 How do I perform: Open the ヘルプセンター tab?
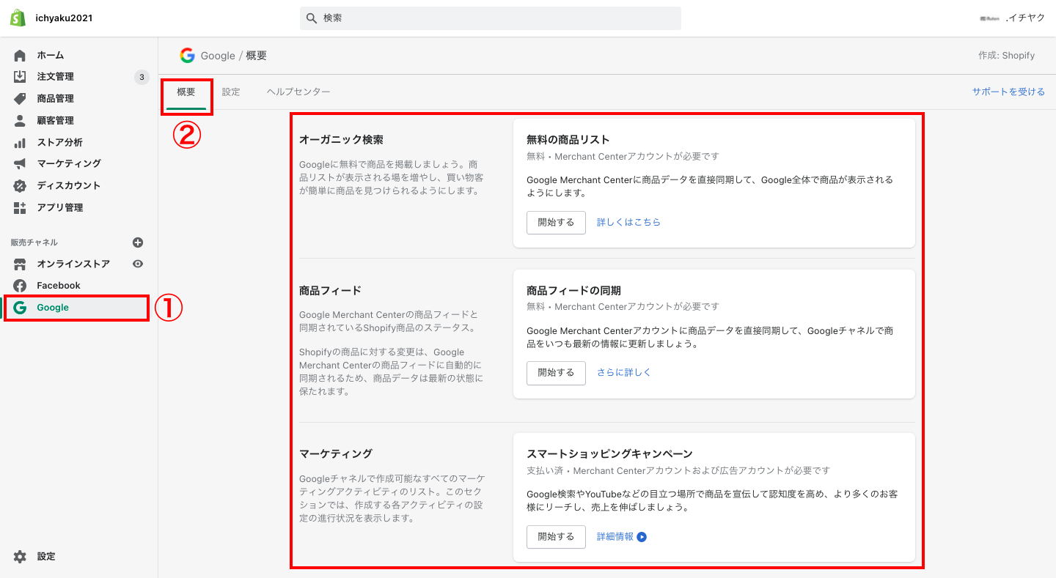point(298,92)
